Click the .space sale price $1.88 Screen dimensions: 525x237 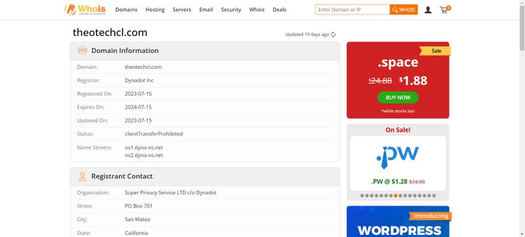coord(413,81)
